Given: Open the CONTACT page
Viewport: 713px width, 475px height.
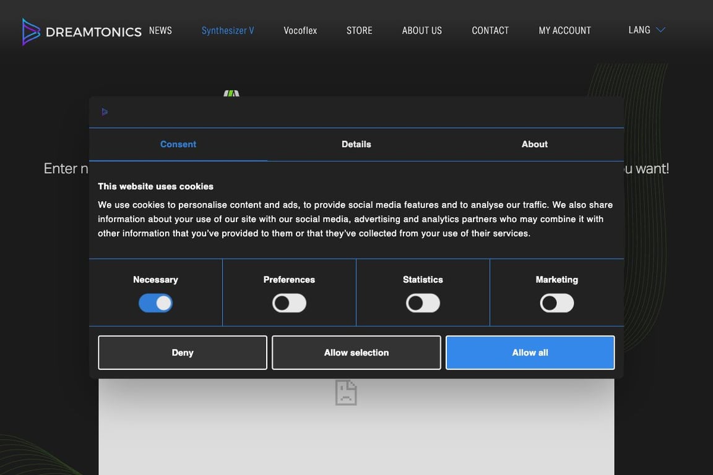Looking at the screenshot, I should [490, 30].
